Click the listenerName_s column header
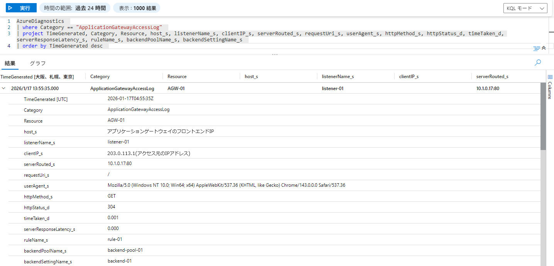This screenshot has height=266, width=554. click(338, 77)
